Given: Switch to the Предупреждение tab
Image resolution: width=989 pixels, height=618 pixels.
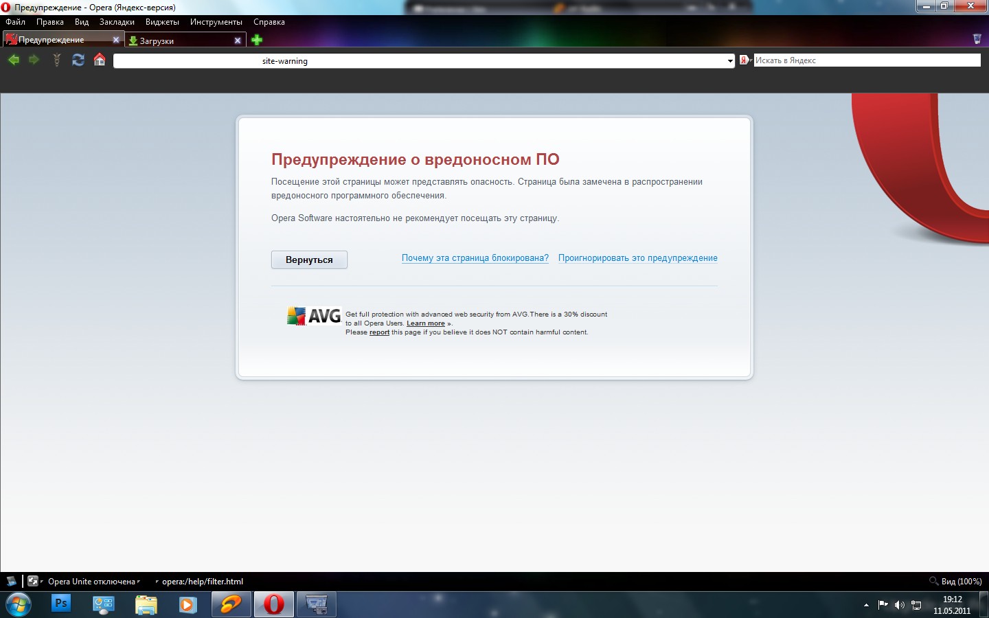Looking at the screenshot, I should [62, 40].
